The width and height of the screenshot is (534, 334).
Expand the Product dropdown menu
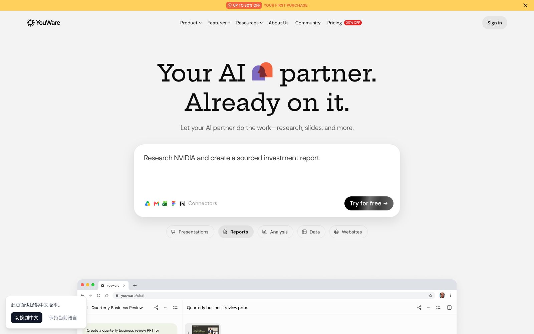pyautogui.click(x=191, y=23)
